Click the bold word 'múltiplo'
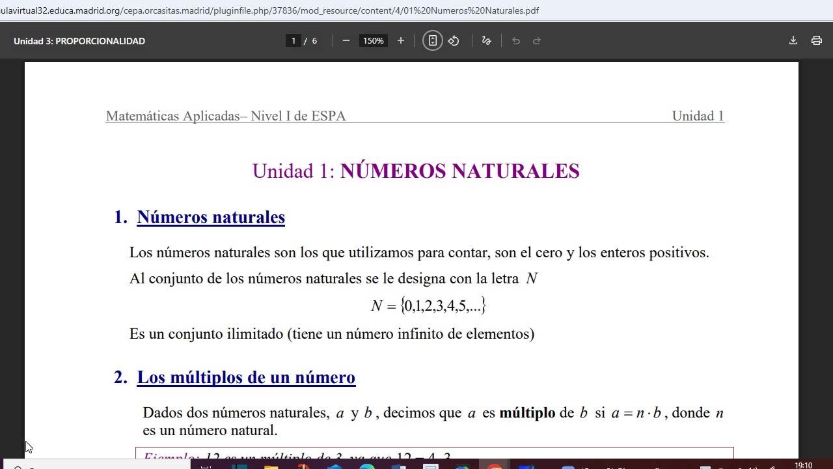This screenshot has width=833, height=469. 527,413
